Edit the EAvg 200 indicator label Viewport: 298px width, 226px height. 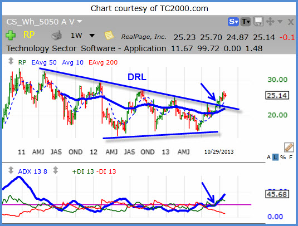point(103,62)
